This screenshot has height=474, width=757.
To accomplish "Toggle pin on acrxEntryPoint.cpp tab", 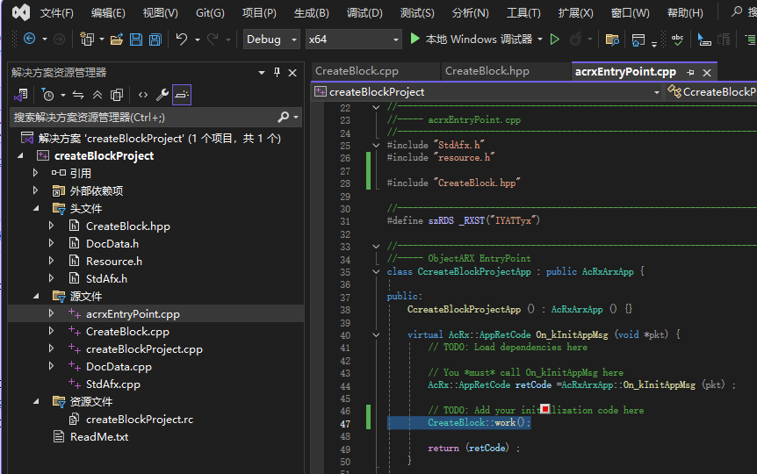I will (690, 72).
